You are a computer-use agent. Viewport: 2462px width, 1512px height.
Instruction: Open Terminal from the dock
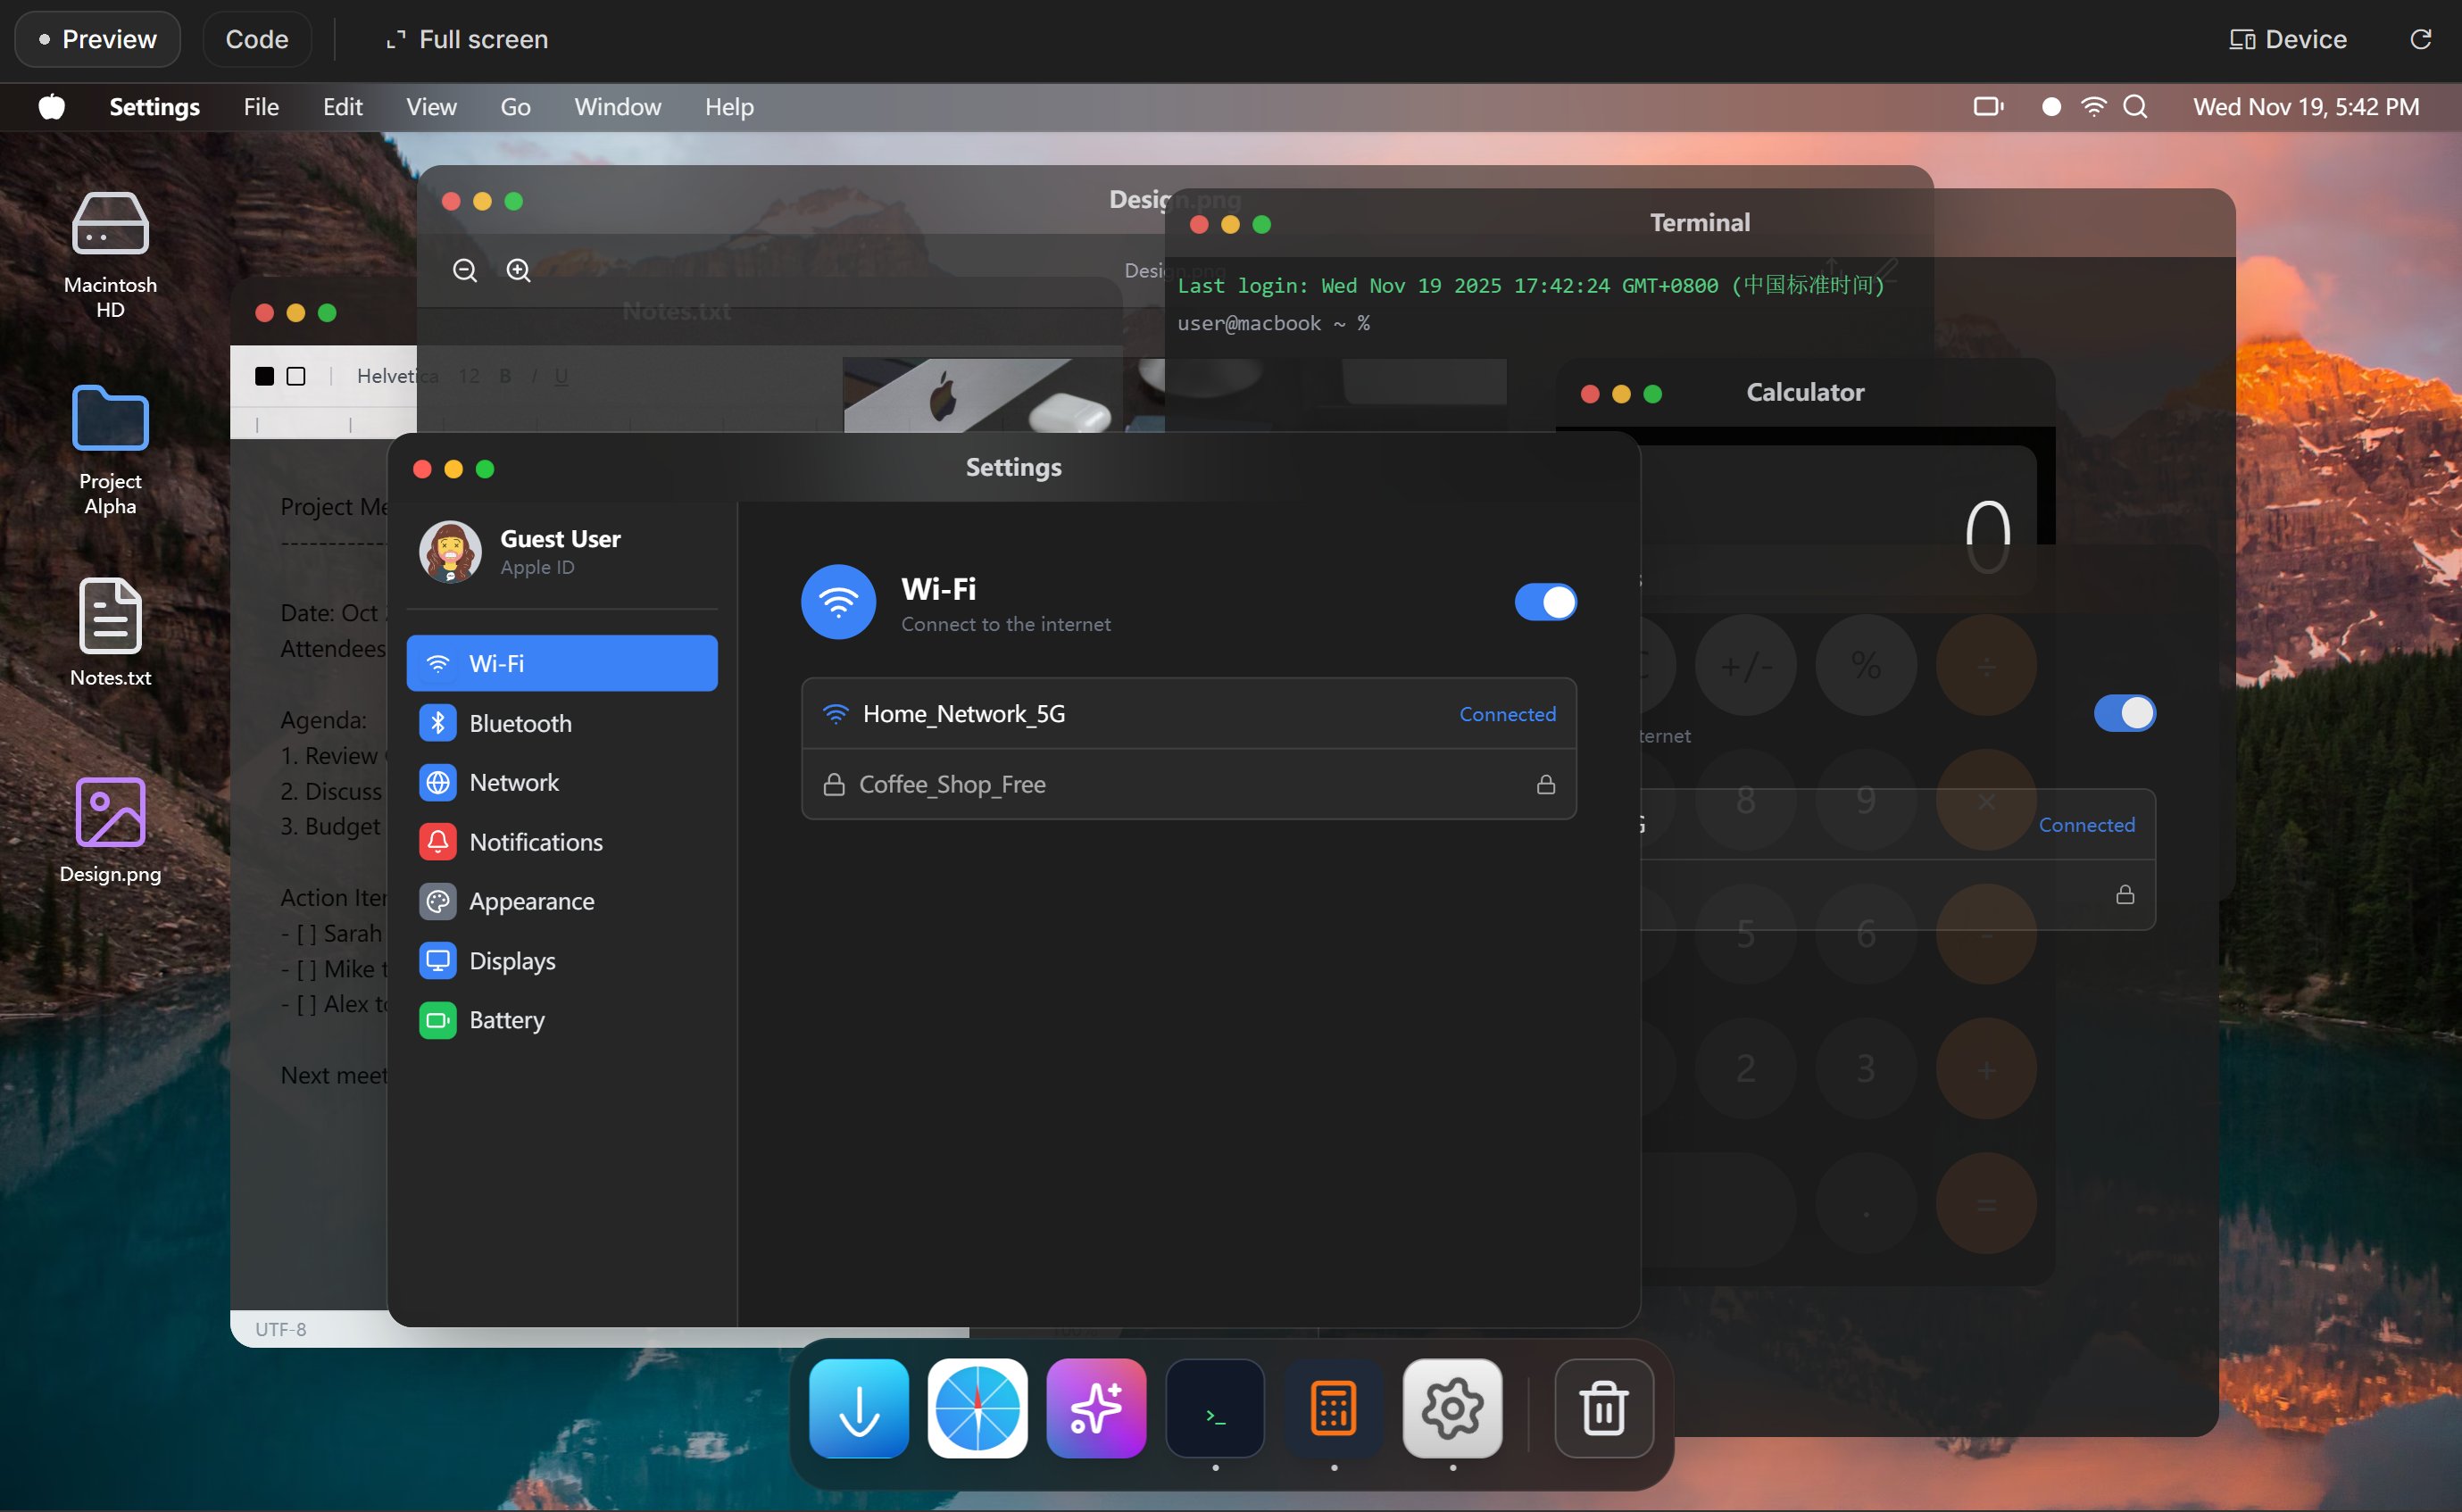pos(1214,1408)
